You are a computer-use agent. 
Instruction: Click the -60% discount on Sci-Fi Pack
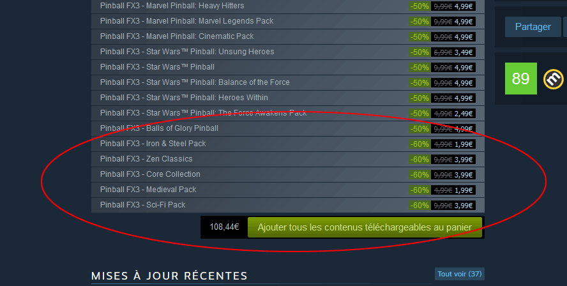click(420, 206)
